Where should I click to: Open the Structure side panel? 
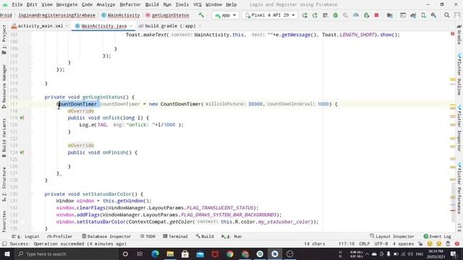tap(4, 185)
